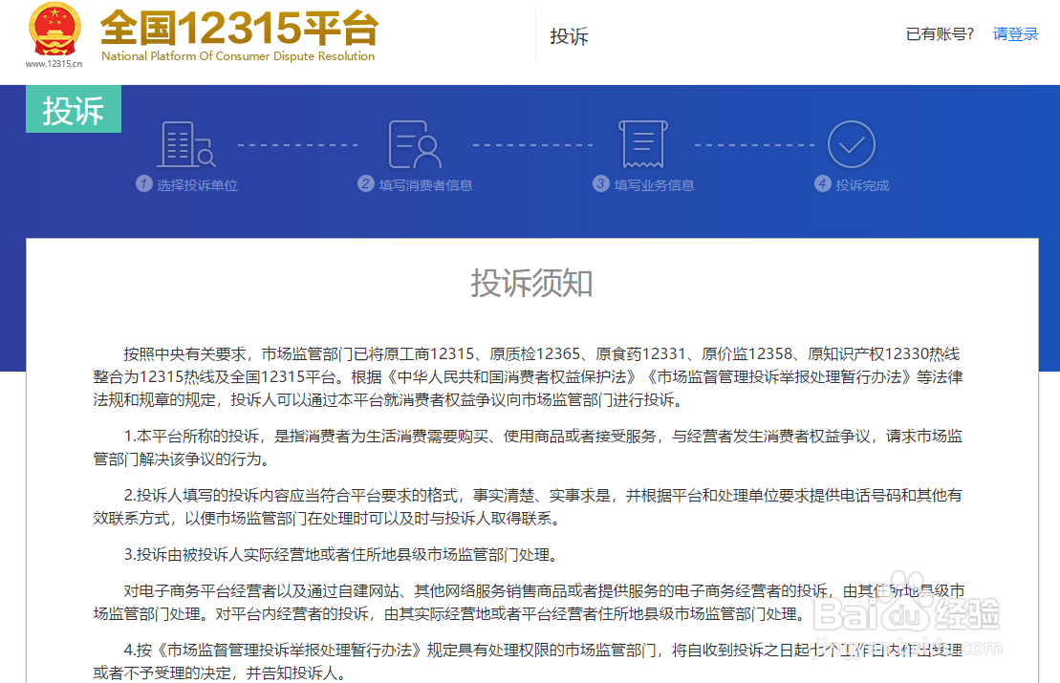Open the 请登录 login link
Screen dimensions: 1060x683
(1015, 33)
